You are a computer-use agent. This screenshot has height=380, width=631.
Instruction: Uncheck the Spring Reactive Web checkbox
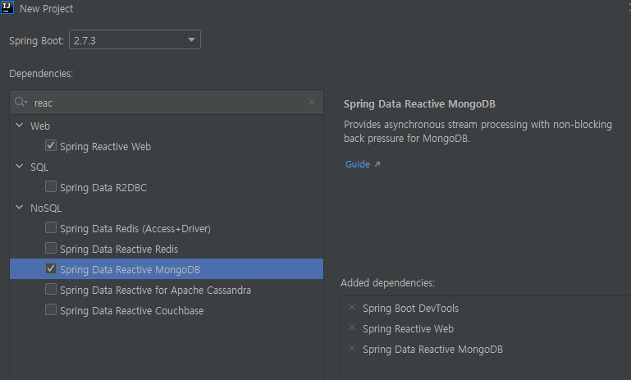pos(51,146)
